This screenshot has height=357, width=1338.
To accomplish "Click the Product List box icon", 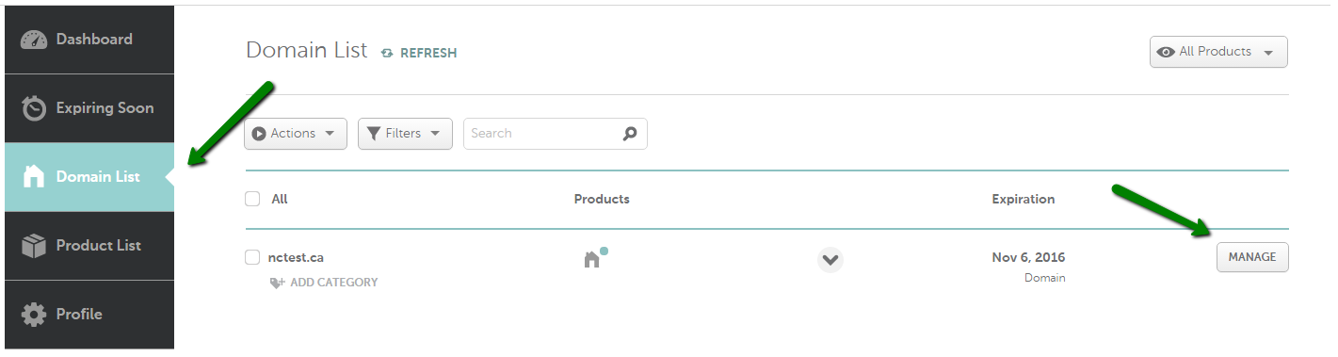I will 34,246.
